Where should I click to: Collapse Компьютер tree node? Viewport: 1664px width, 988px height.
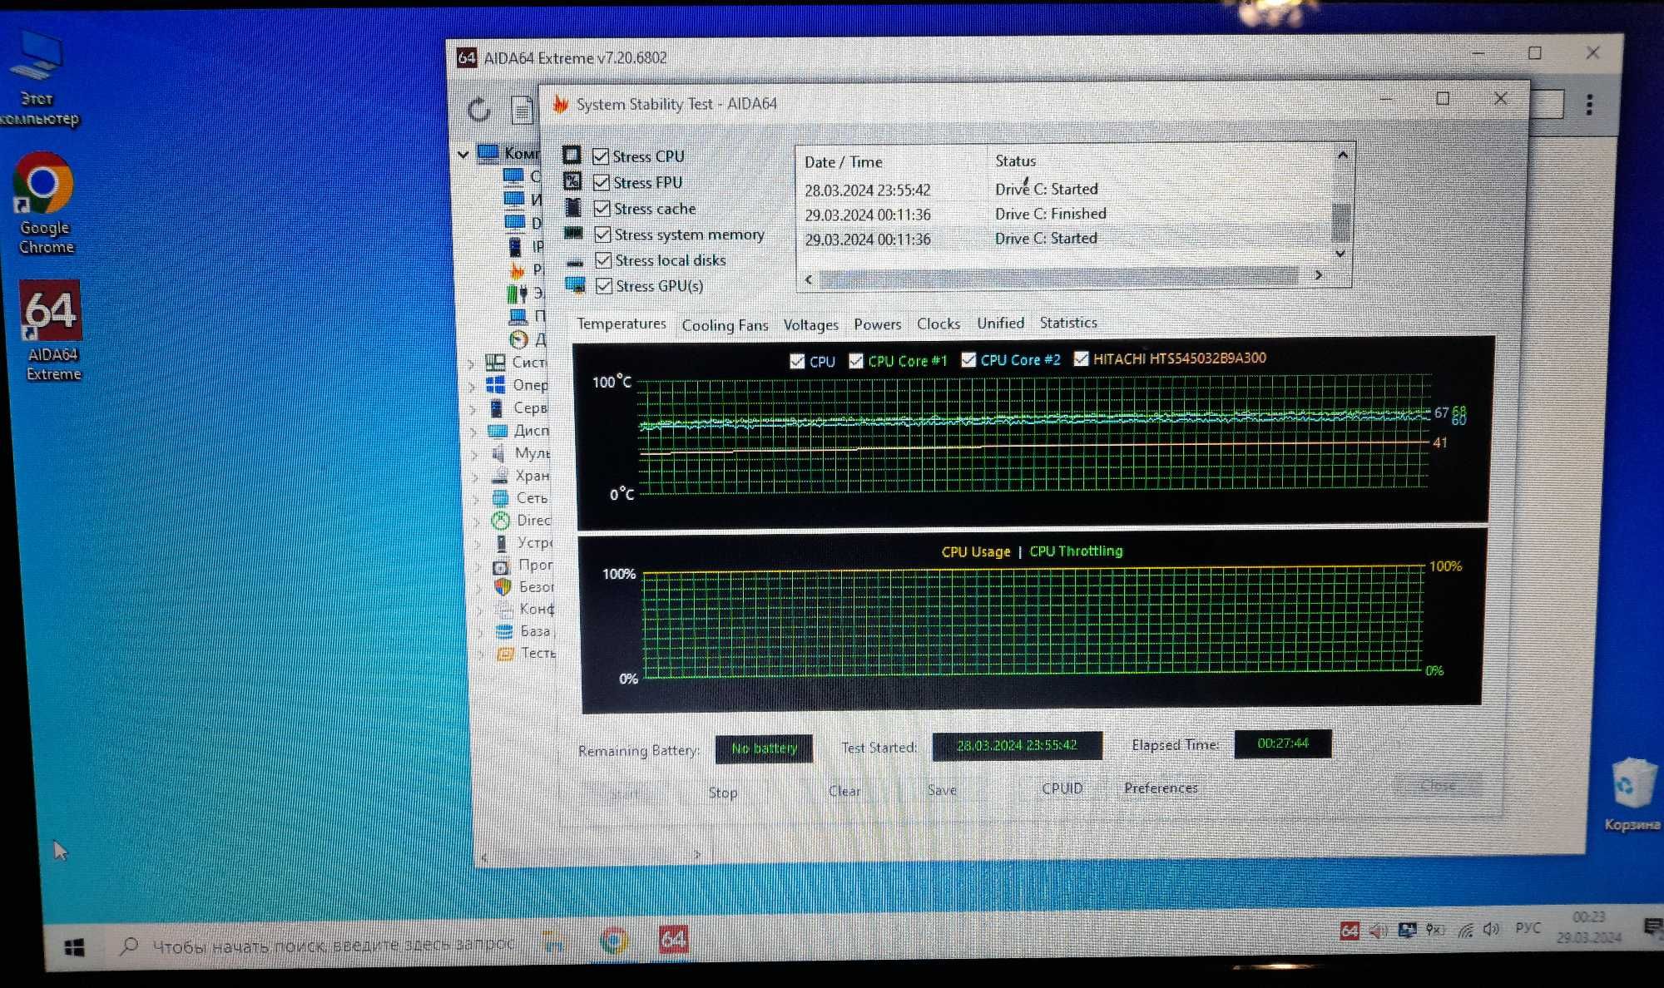click(x=463, y=153)
